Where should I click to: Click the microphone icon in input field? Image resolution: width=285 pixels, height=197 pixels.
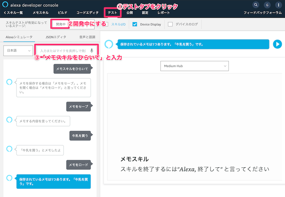(x=91, y=51)
